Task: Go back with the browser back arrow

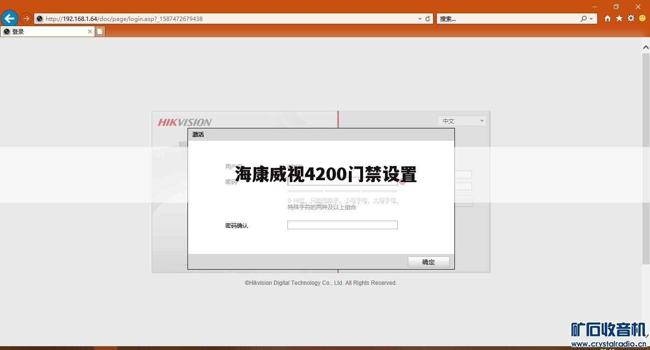Action: (x=10, y=19)
